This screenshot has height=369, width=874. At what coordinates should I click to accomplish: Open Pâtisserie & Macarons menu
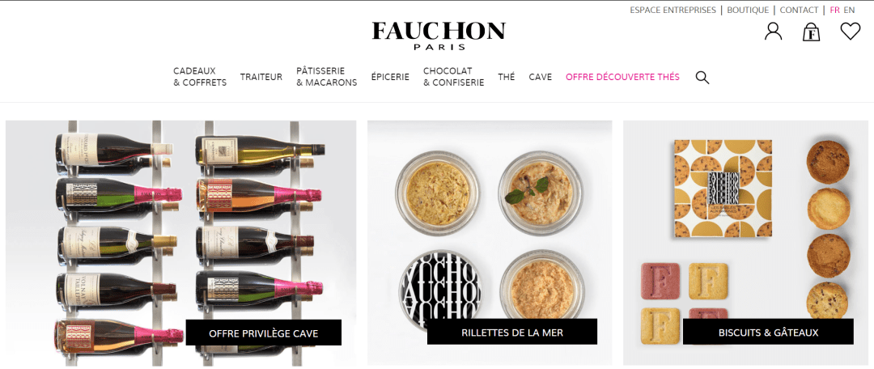click(x=327, y=77)
